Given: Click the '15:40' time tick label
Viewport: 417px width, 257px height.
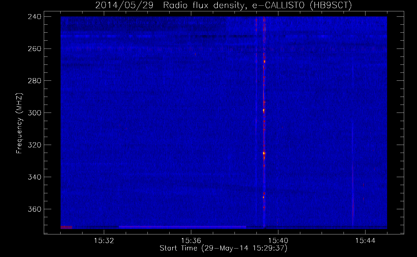Looking at the screenshot, I should click(278, 241).
